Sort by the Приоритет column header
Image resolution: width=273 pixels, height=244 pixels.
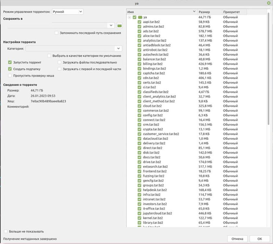234,12
